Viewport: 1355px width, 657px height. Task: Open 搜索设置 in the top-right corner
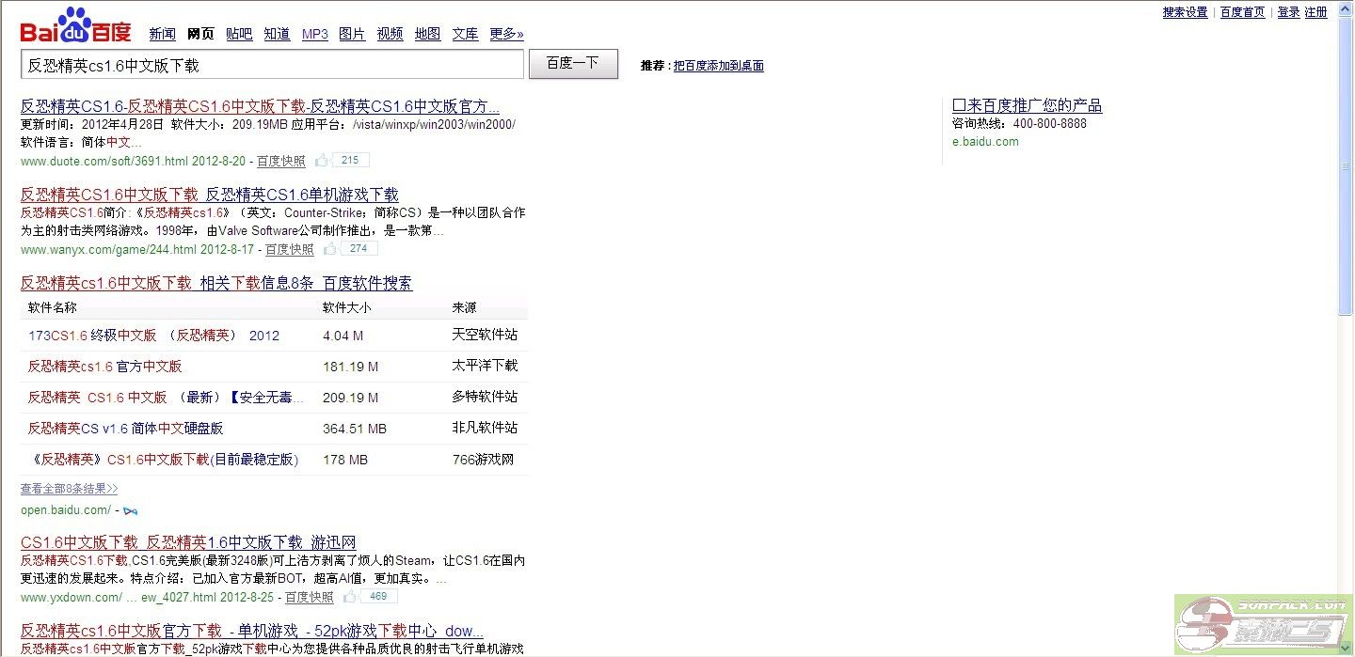1185,12
